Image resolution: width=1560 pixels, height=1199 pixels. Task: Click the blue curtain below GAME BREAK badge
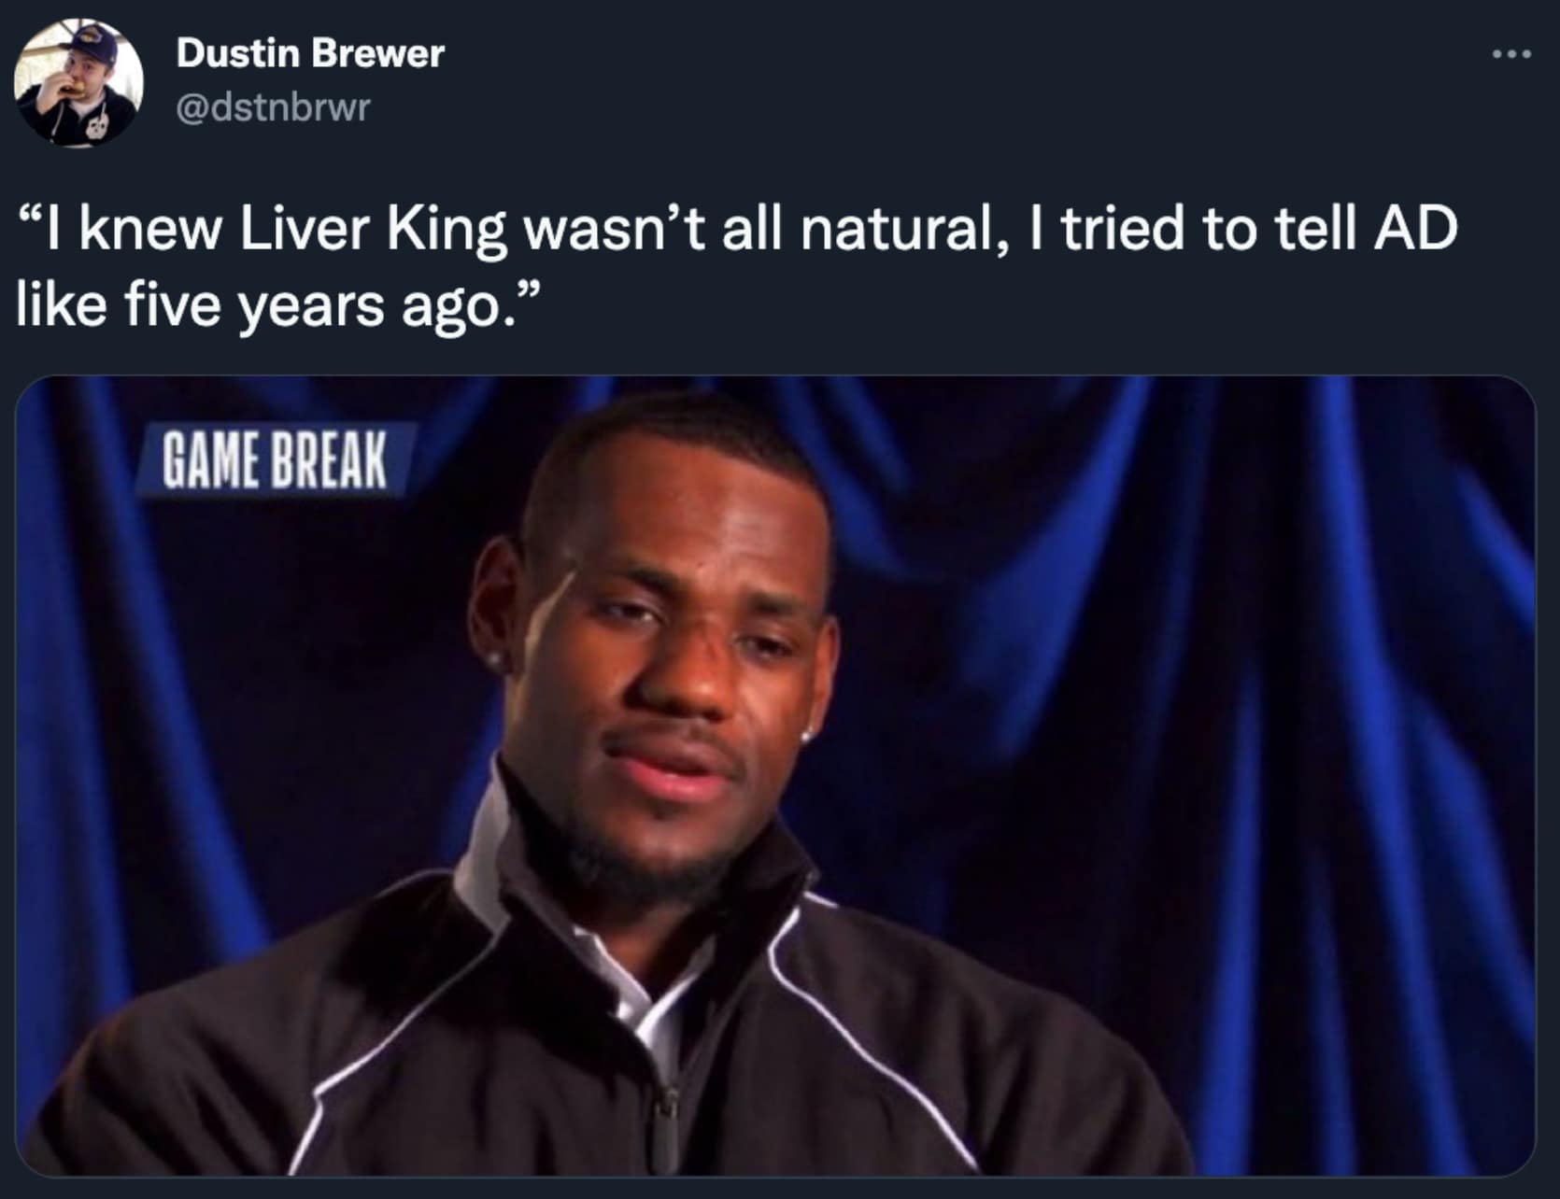[x=234, y=700]
